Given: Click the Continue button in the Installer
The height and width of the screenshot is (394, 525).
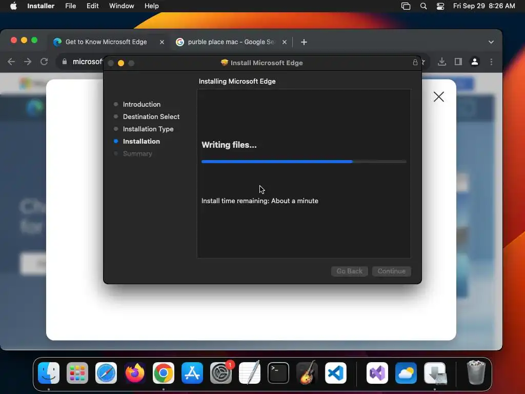Looking at the screenshot, I should (x=392, y=271).
